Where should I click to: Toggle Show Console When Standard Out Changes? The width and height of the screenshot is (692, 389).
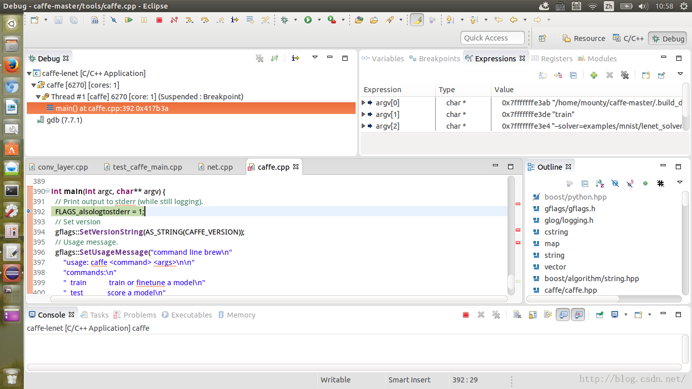563,315
